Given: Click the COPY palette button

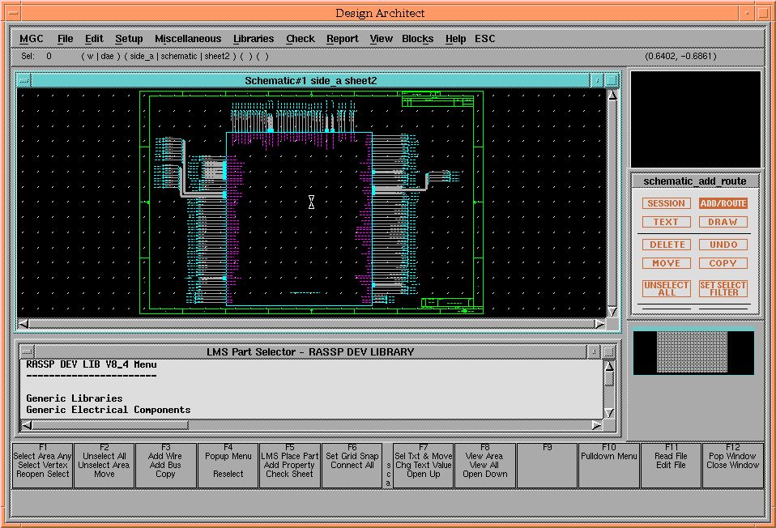Looking at the screenshot, I should pyautogui.click(x=723, y=263).
